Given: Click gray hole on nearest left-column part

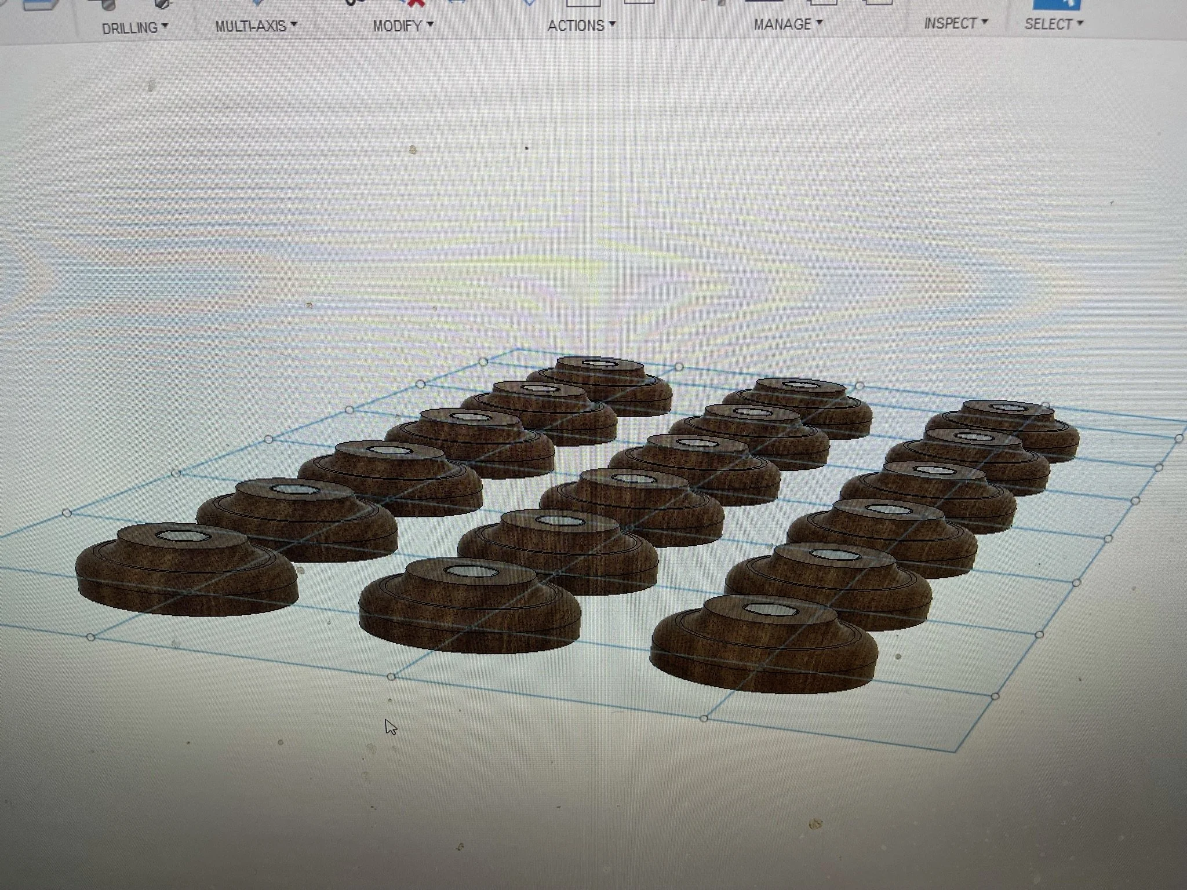Looking at the screenshot, I should (x=182, y=536).
